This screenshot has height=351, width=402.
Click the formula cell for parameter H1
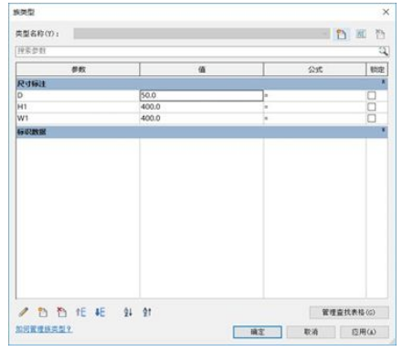tap(314, 107)
